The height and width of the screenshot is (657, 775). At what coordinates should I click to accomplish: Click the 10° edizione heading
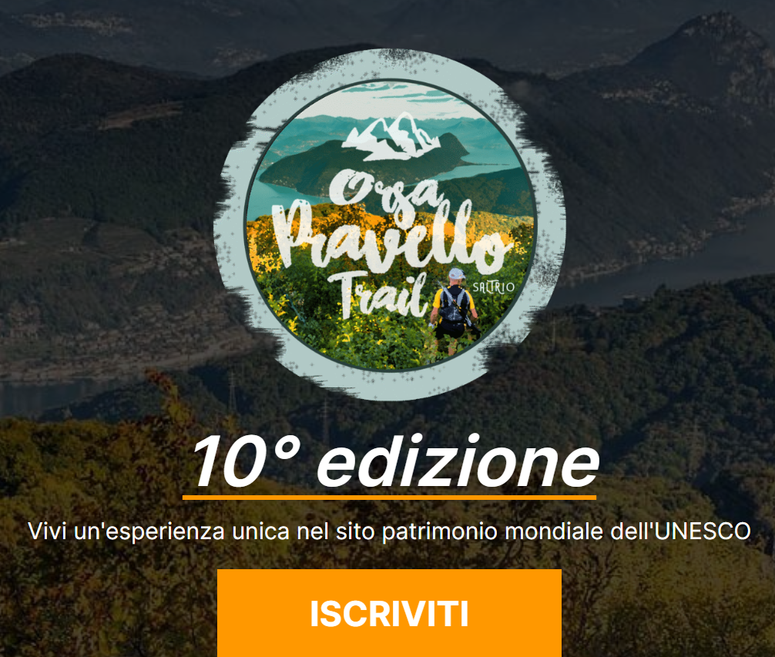tap(395, 461)
